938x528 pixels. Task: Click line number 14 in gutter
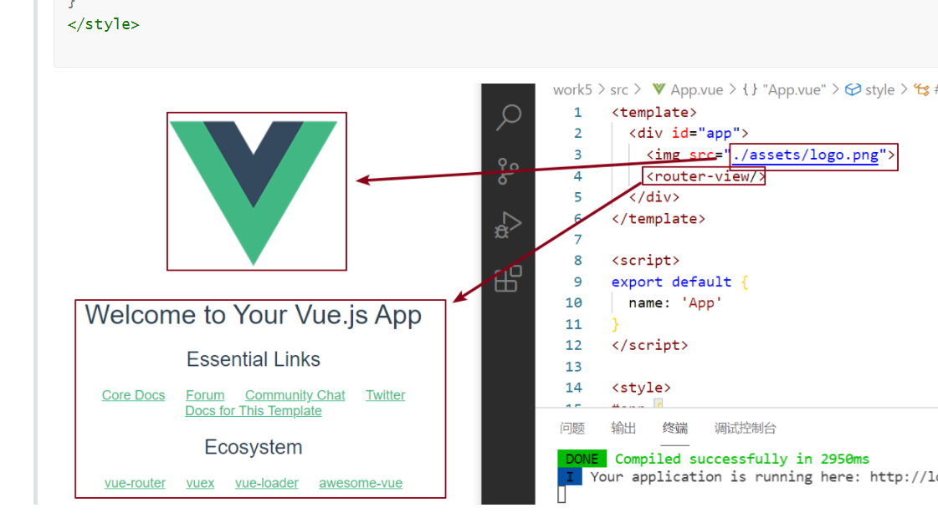[574, 388]
